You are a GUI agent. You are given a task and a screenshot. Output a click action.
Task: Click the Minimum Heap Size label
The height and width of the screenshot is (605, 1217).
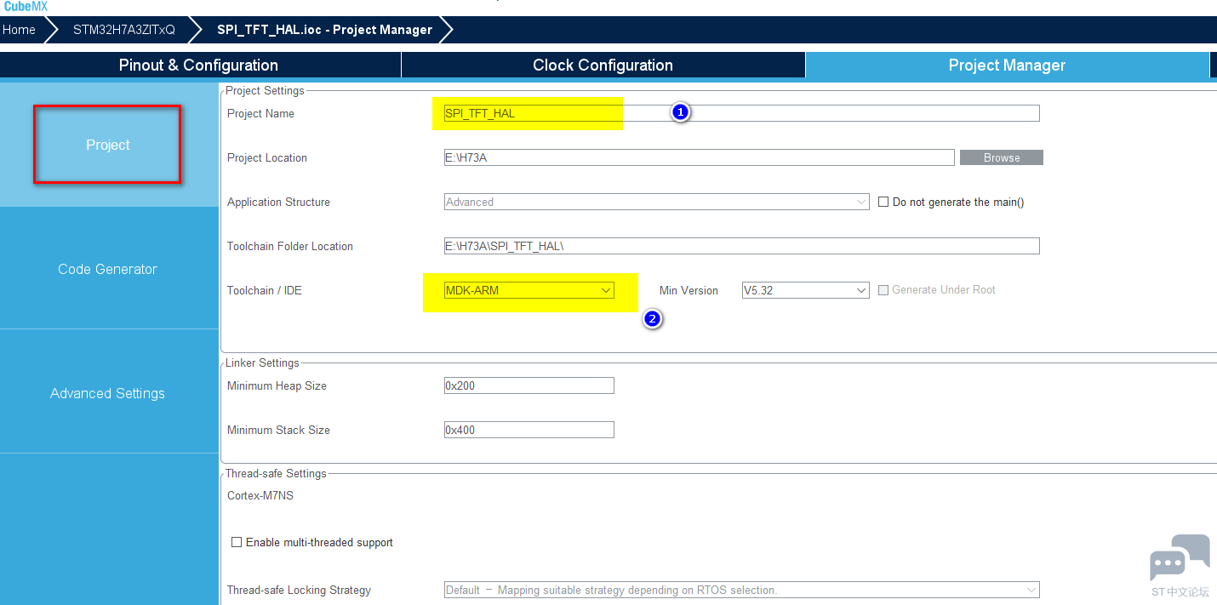(277, 385)
